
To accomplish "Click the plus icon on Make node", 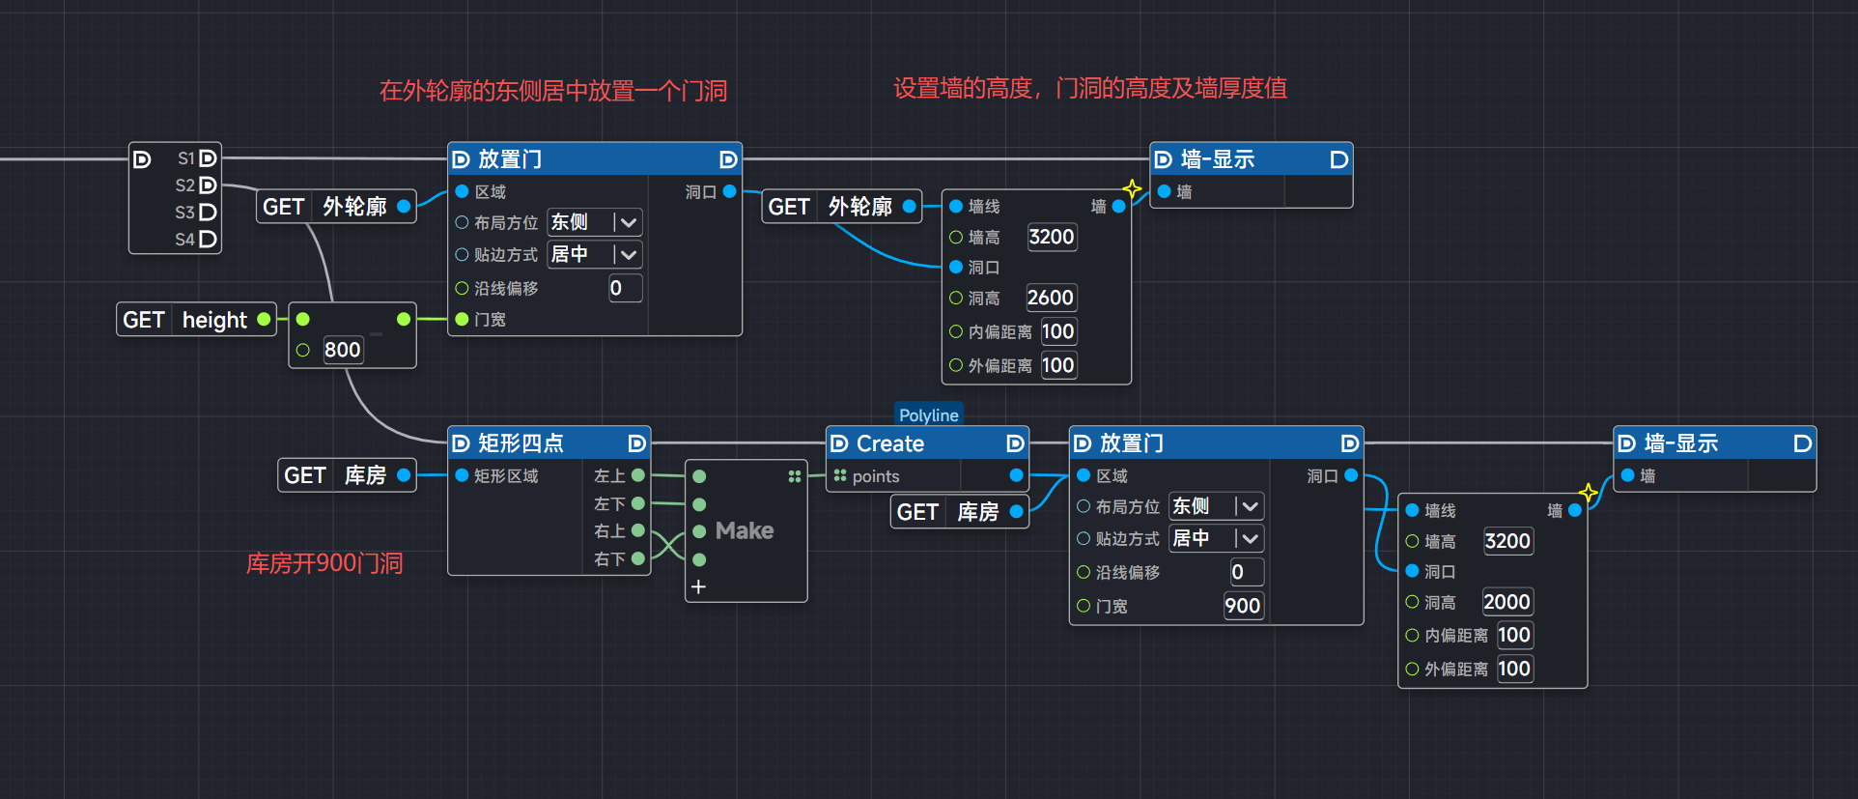I will (698, 586).
